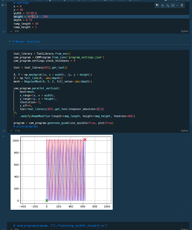The height and width of the screenshot is (230, 192).
Task: Run the Settings cell with the play button
Action: [3, 5]
